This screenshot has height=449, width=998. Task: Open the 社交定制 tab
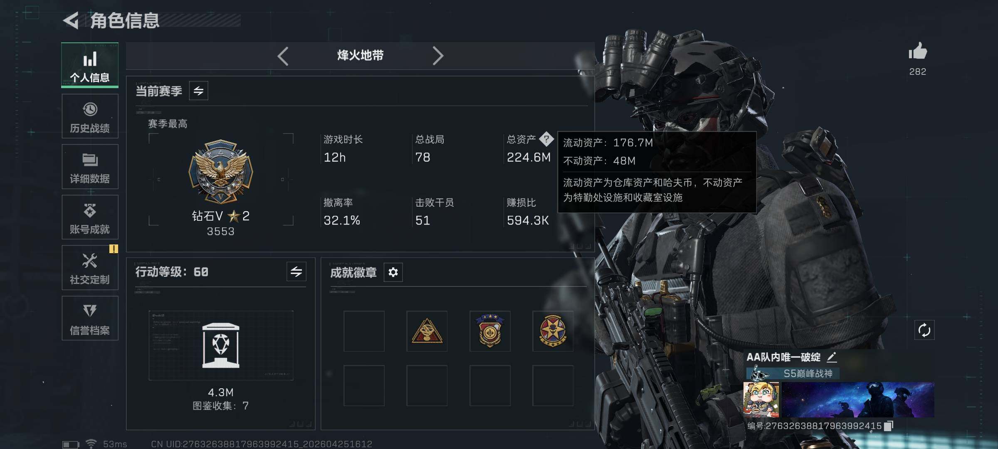coord(90,267)
